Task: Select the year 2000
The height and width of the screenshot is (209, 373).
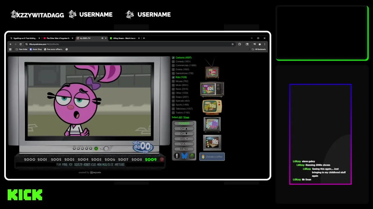Action: point(29,159)
